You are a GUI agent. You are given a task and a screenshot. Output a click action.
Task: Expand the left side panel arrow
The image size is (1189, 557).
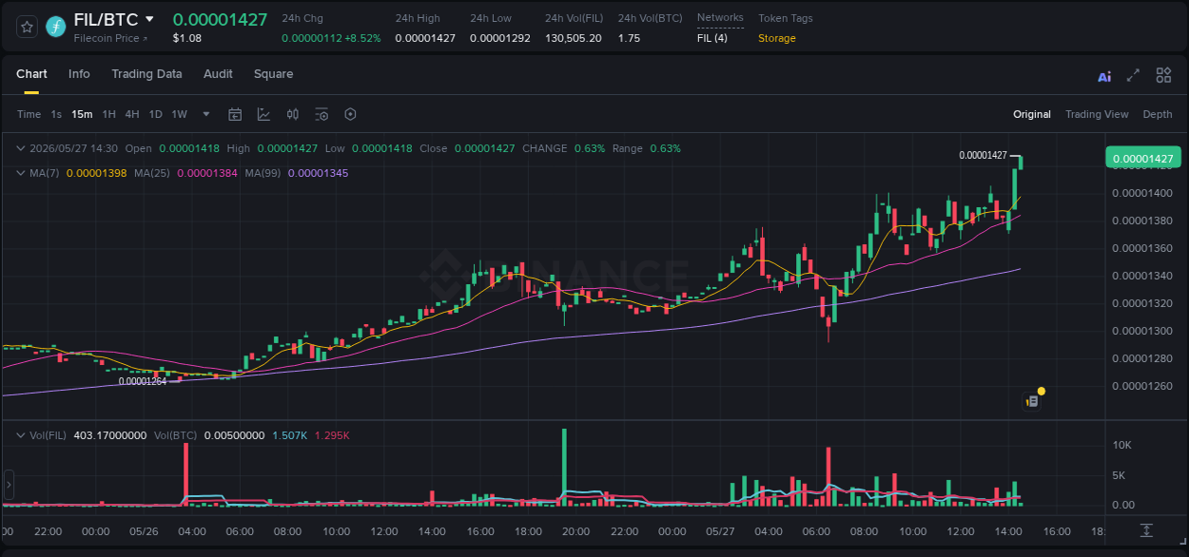click(x=9, y=485)
